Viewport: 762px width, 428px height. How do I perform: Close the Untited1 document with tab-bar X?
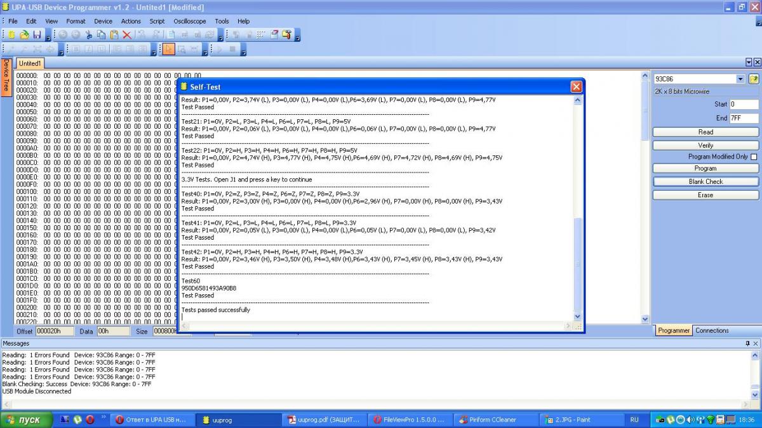757,62
